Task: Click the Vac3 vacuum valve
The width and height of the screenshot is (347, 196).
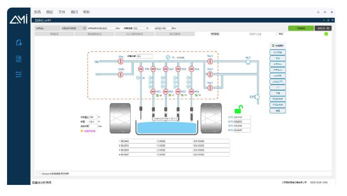Action: click(x=210, y=61)
